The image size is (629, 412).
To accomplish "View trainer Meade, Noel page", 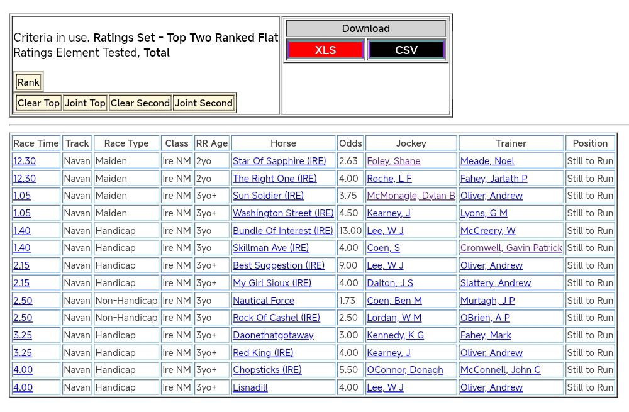I will coord(487,161).
